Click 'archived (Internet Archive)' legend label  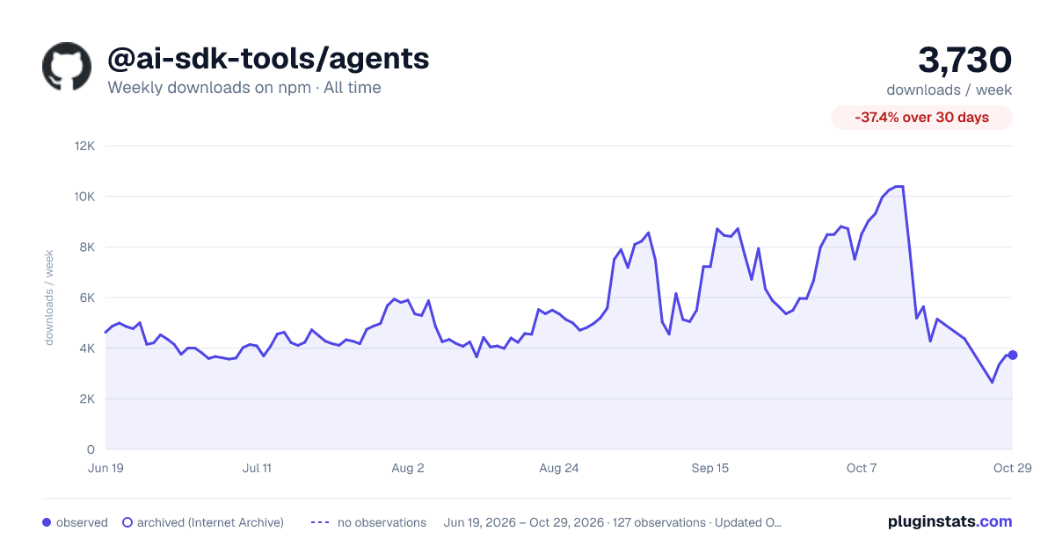210,522
